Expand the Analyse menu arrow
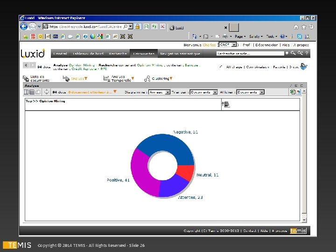The width and height of the screenshot is (336, 252). 86,78
